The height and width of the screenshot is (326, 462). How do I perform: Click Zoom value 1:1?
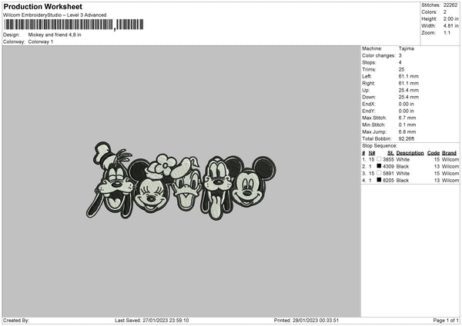click(x=447, y=32)
